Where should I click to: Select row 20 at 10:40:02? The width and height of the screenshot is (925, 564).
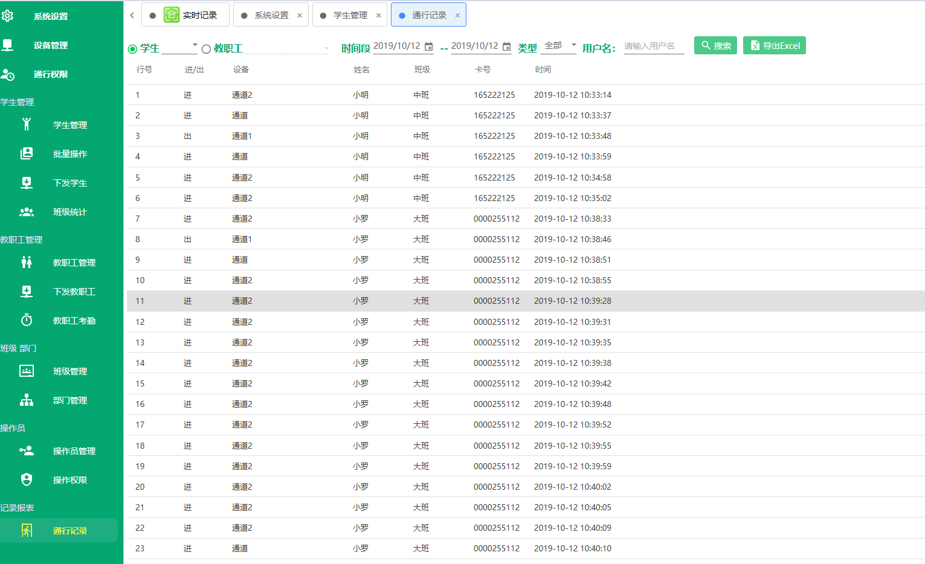click(526, 487)
